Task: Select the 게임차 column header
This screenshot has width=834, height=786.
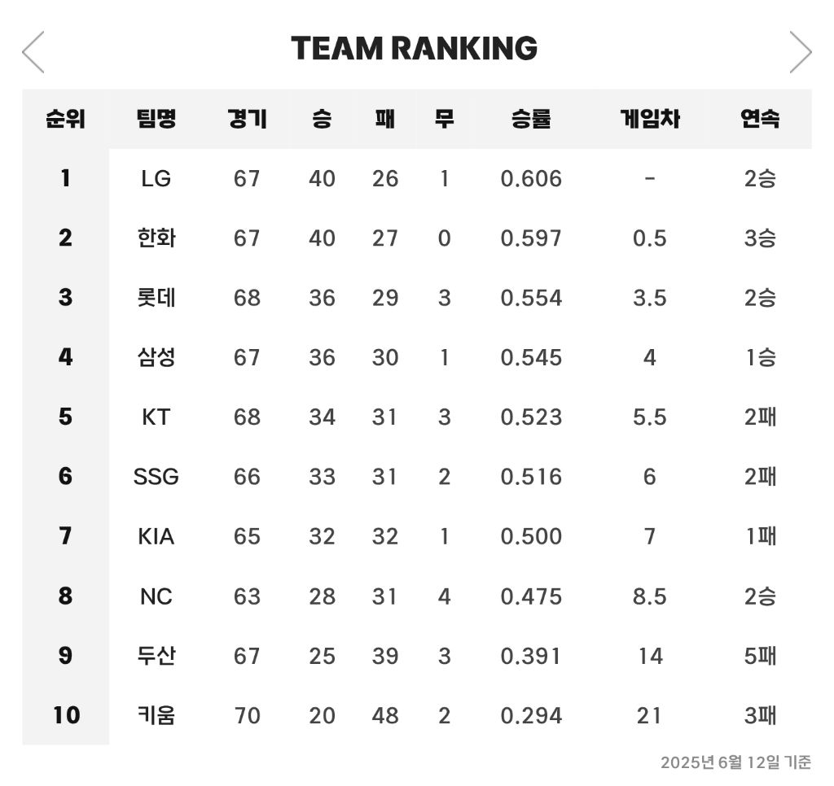Action: (x=649, y=119)
